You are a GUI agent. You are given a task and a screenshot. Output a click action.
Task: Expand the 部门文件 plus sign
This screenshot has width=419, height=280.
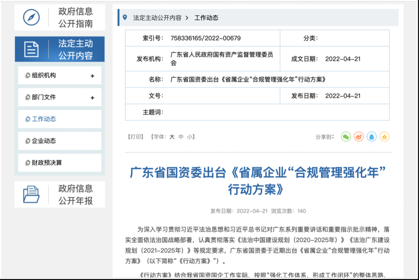[x=92, y=98]
